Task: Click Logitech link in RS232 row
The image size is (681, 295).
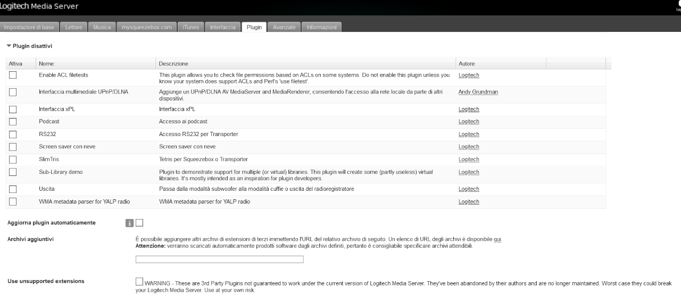Action: (469, 134)
